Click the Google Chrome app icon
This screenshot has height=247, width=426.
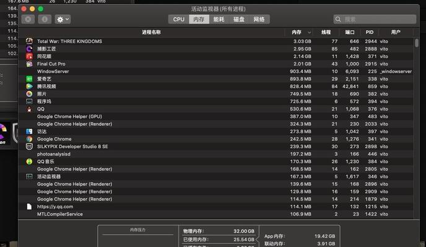point(29,139)
